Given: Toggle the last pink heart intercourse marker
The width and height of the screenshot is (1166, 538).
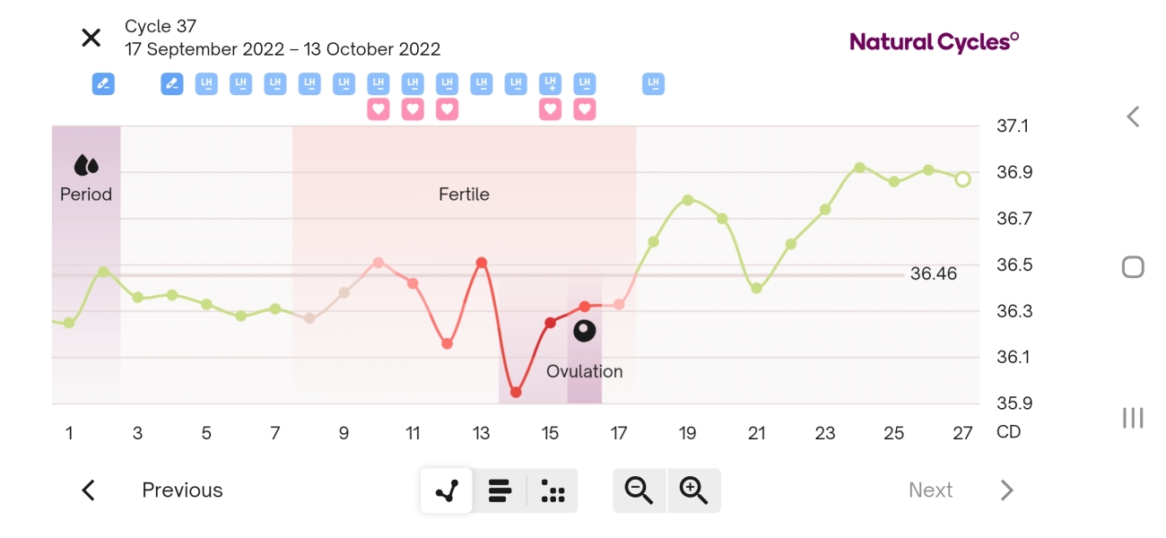Looking at the screenshot, I should click(x=584, y=108).
